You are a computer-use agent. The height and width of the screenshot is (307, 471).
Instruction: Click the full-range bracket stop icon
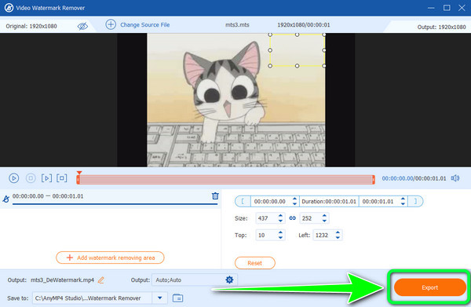pyautogui.click(x=61, y=178)
